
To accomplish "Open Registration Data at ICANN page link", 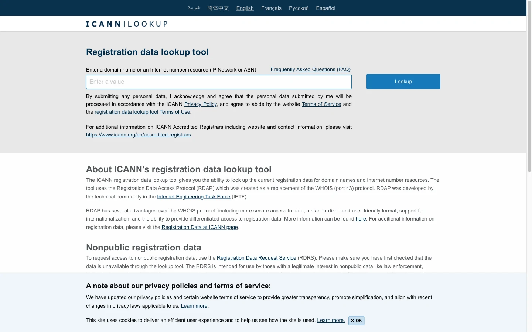I will coord(200,227).
